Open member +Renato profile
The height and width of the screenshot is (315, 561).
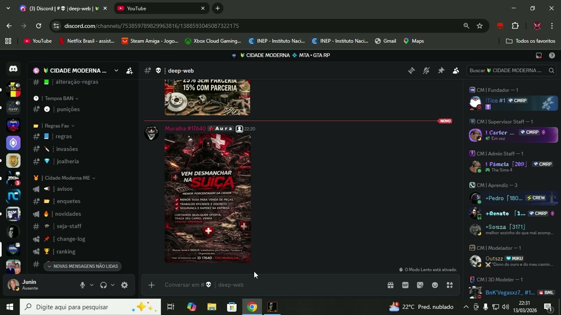[x=513, y=213]
